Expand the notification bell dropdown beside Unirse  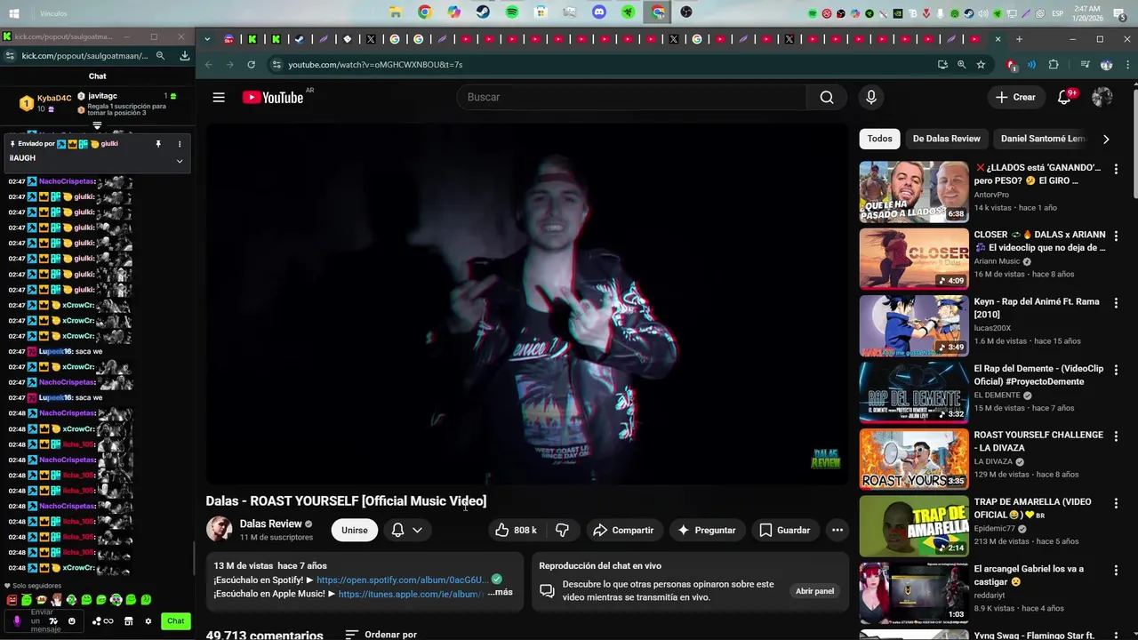[417, 530]
